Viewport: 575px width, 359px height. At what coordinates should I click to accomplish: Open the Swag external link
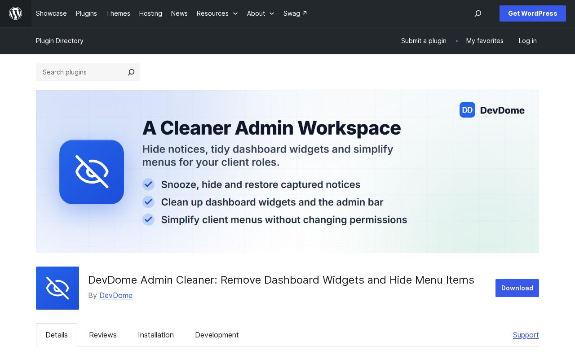(295, 13)
